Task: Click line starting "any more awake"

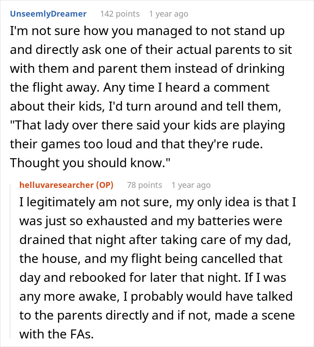Action: (156, 296)
